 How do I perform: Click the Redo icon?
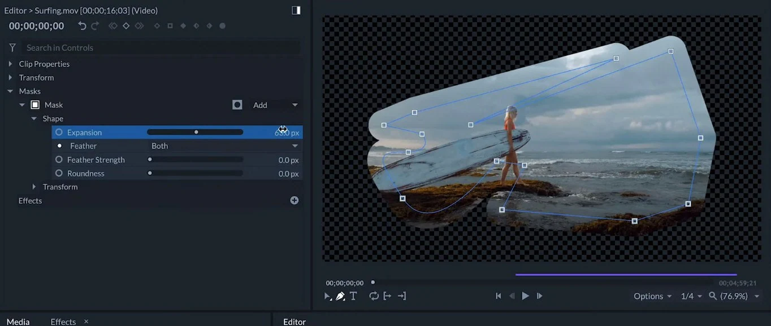pyautogui.click(x=94, y=25)
